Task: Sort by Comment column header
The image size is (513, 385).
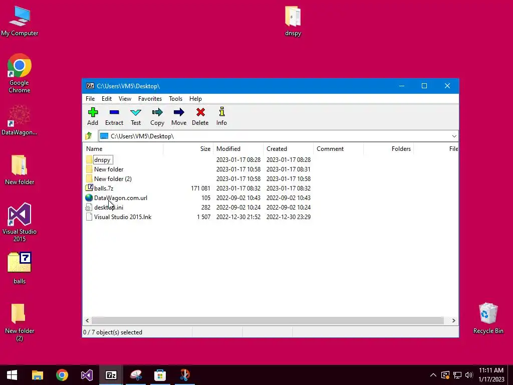Action: [338, 148]
